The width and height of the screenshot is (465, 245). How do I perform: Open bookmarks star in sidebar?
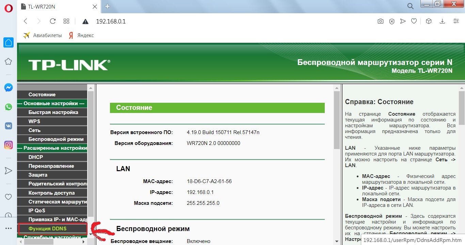9,62
